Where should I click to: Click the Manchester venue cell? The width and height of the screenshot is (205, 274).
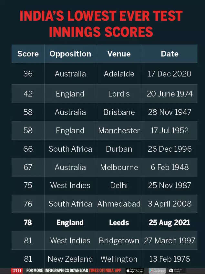(119, 131)
